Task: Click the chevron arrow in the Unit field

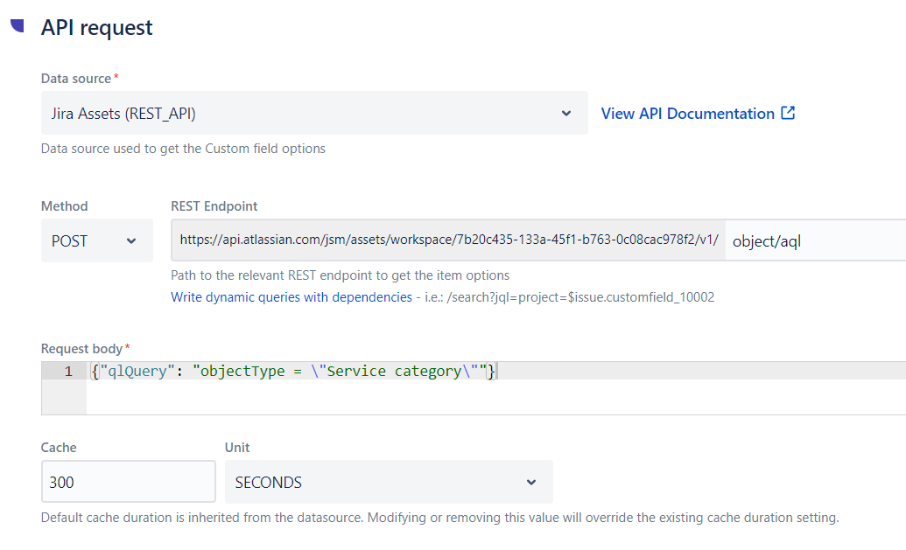Action: tap(531, 482)
